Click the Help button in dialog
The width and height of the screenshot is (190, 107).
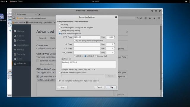[62, 87]
